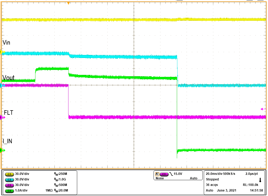Screen dimensions: 268x196
Task: Click the Vin waveform label
Action: 6,42
